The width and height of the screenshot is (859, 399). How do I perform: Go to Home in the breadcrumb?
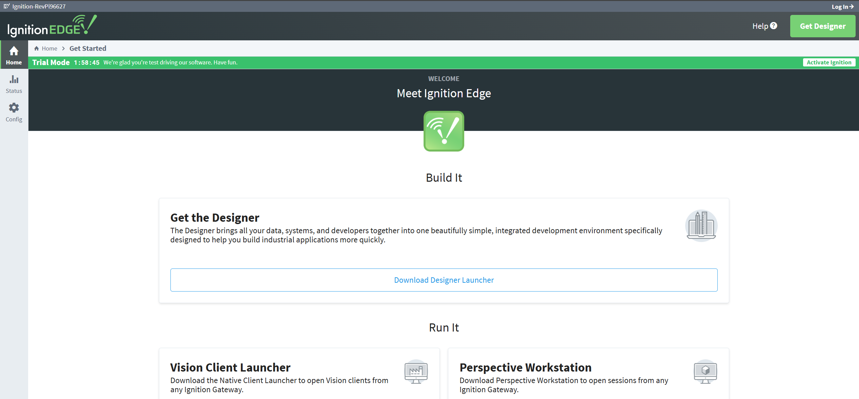(49, 48)
